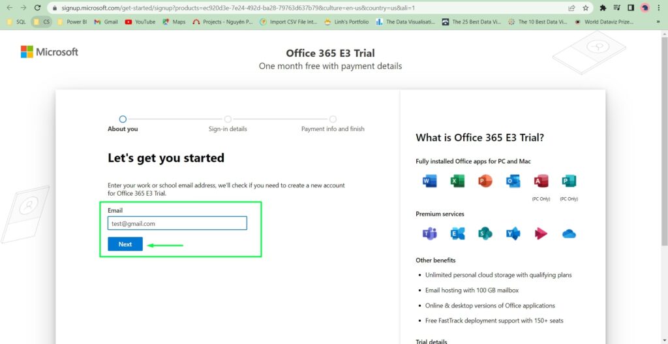This screenshot has width=668, height=344.
Task: Click the Microsoft Teams icon
Action: pyautogui.click(x=429, y=234)
